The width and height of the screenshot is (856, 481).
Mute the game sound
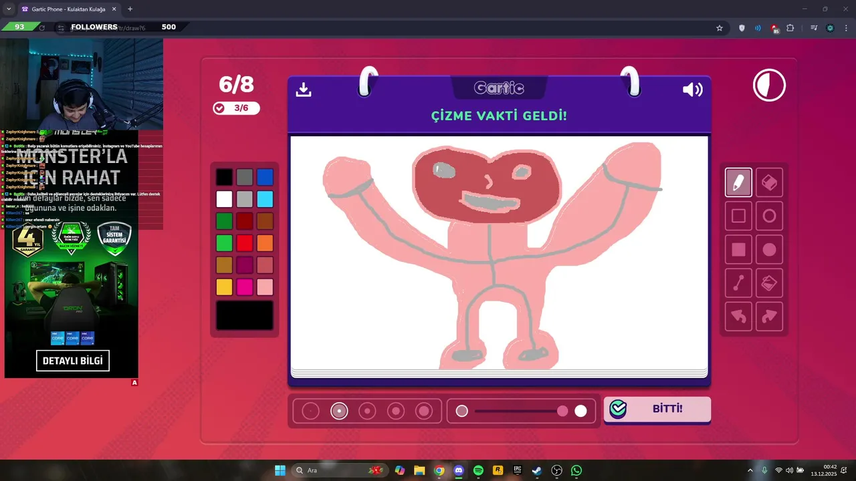click(692, 90)
